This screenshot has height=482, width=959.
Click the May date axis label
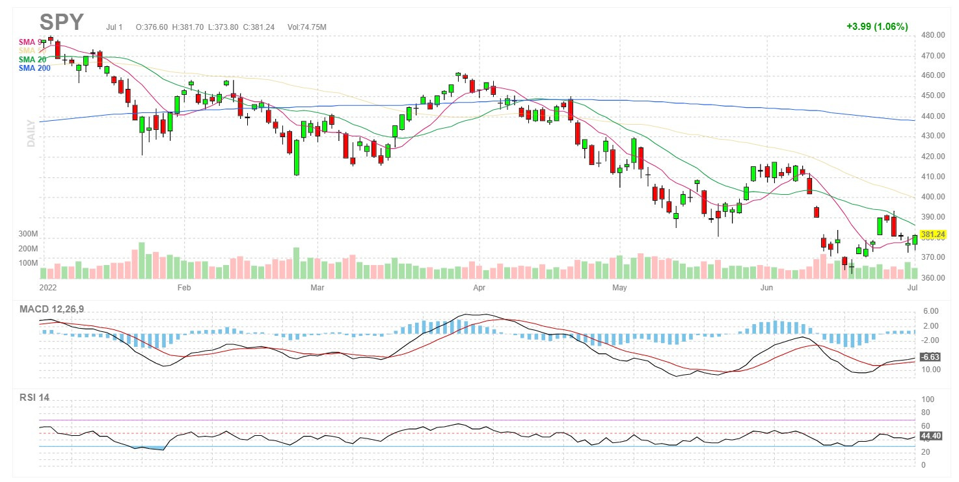point(620,286)
